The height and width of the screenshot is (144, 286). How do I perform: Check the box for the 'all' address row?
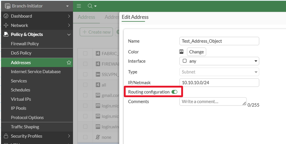[85, 85]
